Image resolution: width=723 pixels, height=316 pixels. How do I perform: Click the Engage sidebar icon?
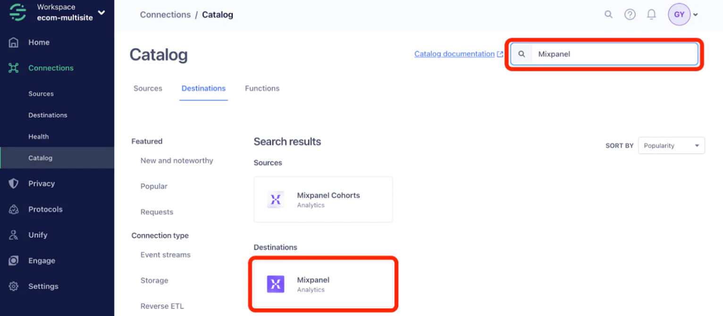[14, 261]
